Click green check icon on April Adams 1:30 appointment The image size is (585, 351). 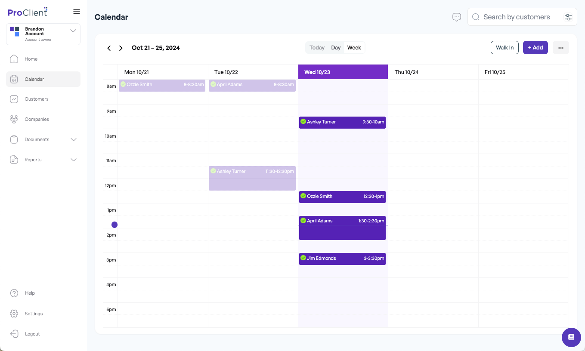click(x=303, y=221)
